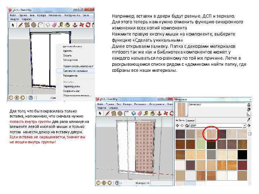Click the dropdown arrow of the DSP library box
259x194 pixels.
244,126
